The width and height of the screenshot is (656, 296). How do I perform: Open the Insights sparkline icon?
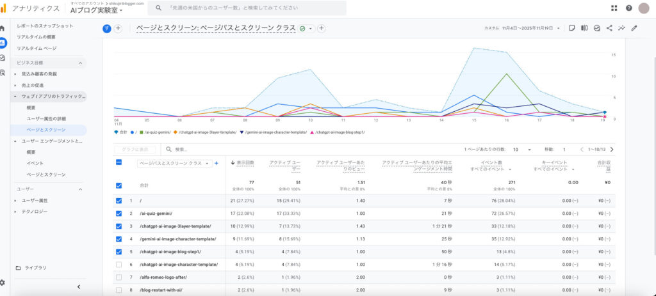pyautogui.click(x=621, y=28)
